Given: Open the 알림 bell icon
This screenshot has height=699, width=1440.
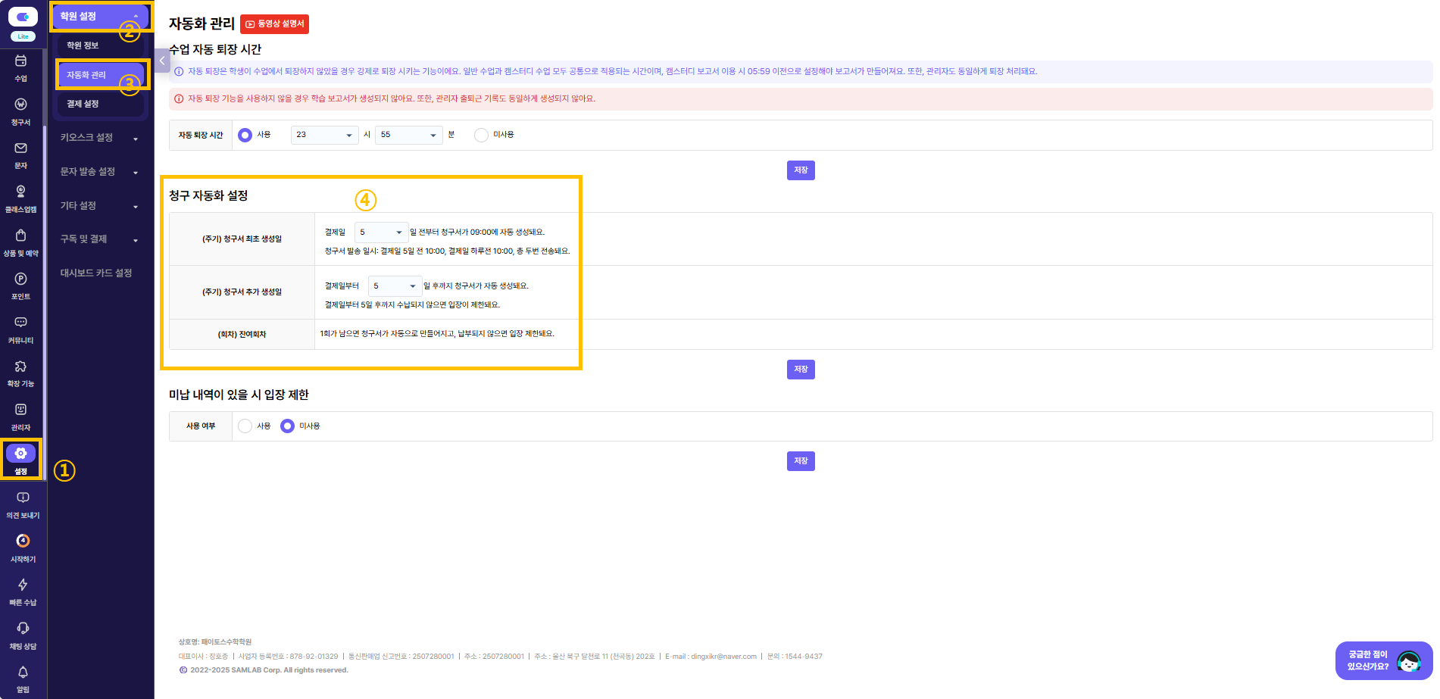Looking at the screenshot, I should [x=23, y=672].
